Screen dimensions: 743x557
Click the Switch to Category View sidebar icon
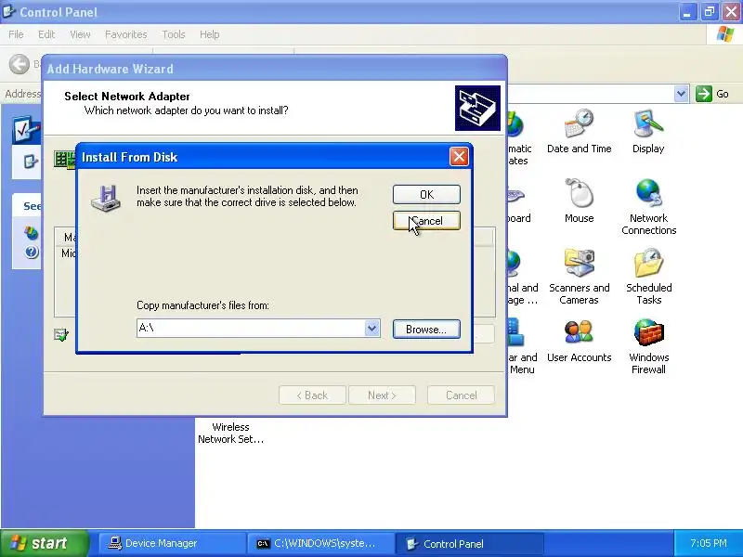31,162
